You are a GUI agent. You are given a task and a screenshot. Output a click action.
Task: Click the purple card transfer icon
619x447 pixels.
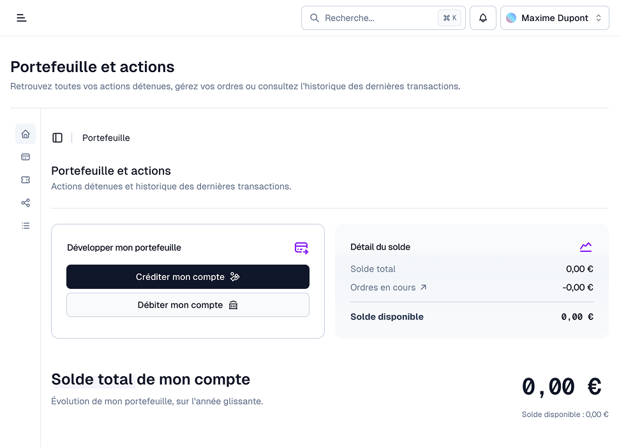(x=301, y=248)
